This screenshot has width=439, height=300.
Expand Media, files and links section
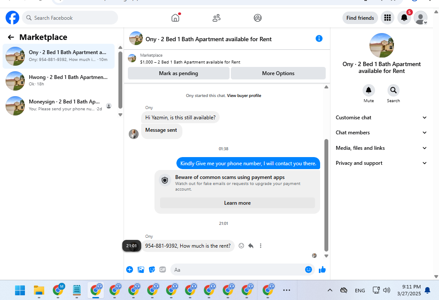381,148
